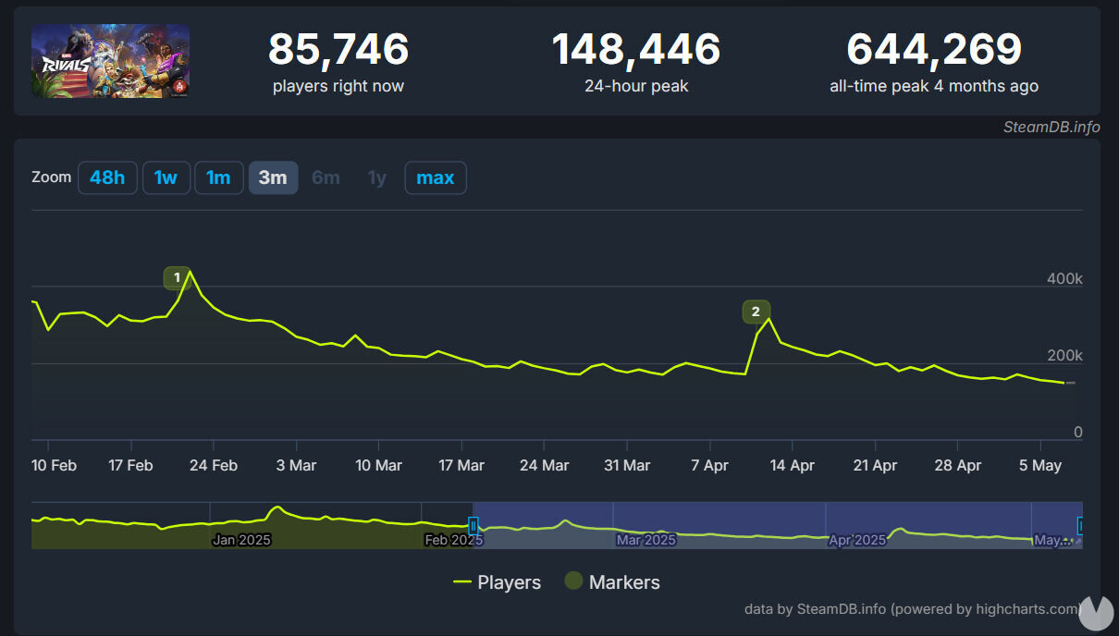The height and width of the screenshot is (636, 1119).
Task: Click the Mar 2025 area in navigator
Action: point(646,539)
